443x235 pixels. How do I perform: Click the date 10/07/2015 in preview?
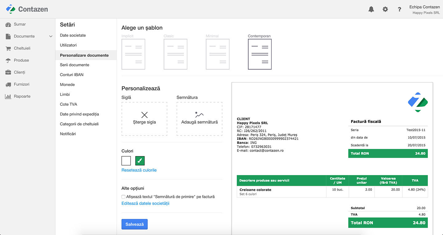click(x=417, y=138)
